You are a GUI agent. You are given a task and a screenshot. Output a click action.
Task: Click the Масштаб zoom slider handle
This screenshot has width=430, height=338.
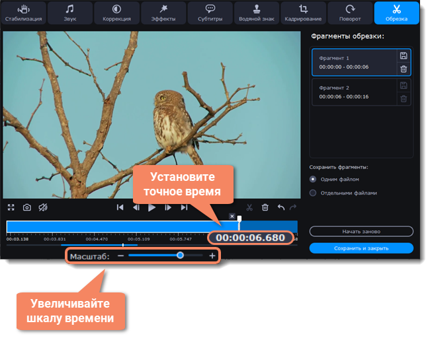point(180,255)
